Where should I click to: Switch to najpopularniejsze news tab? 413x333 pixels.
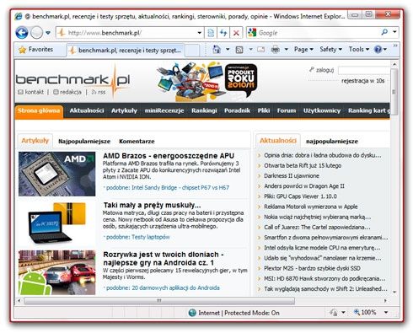coord(332,142)
